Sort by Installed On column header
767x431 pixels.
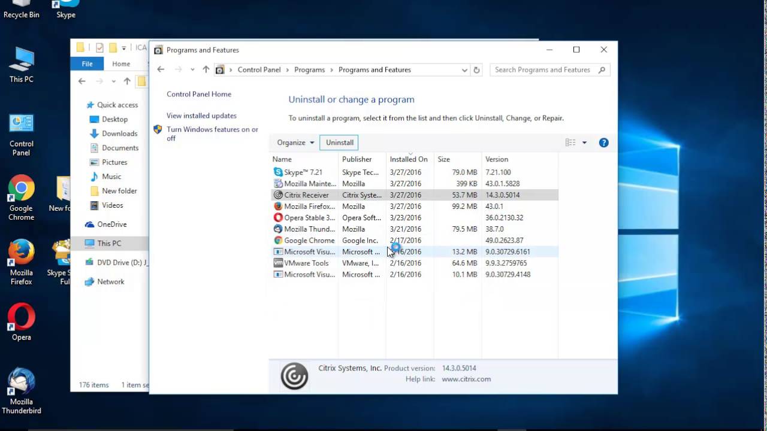coord(410,159)
